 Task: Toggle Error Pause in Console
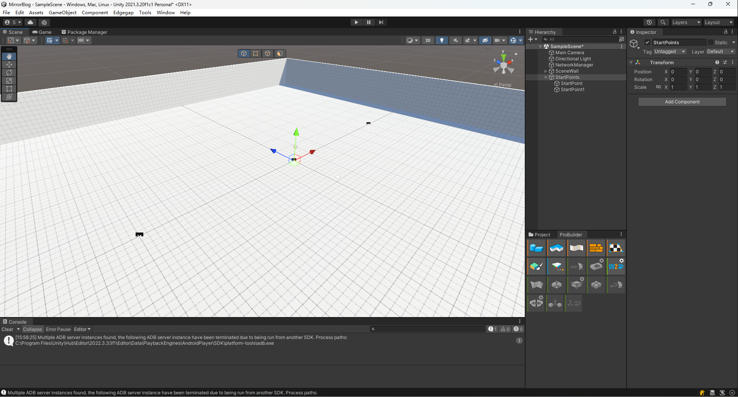pyautogui.click(x=58, y=329)
